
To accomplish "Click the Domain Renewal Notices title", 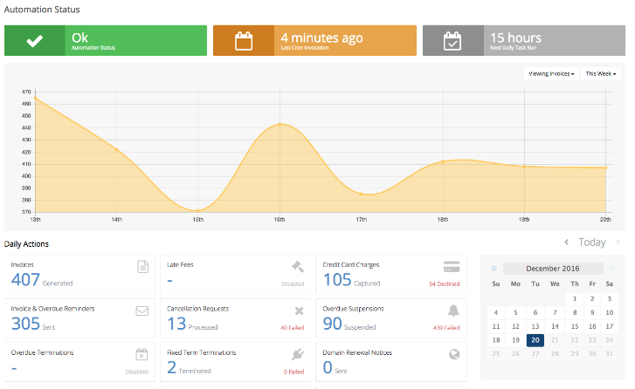I will point(357,352).
